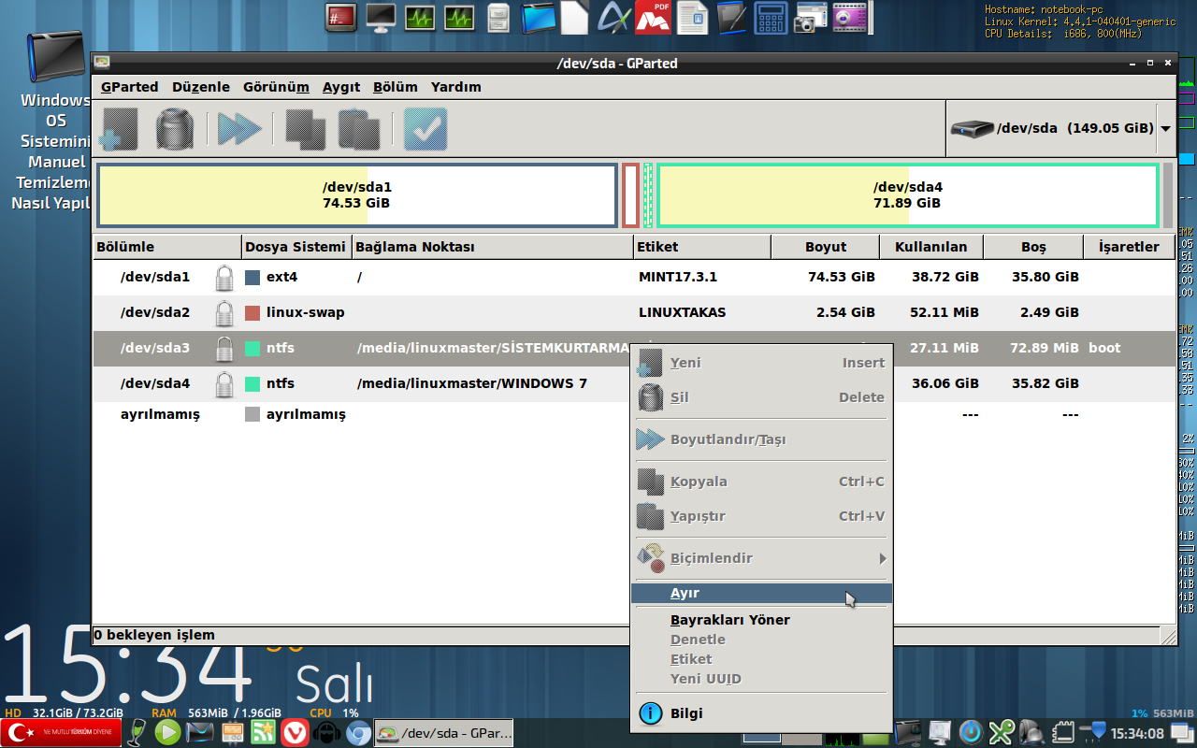Click the Resize/Move toolbar icon
The height and width of the screenshot is (748, 1197).
[239, 129]
